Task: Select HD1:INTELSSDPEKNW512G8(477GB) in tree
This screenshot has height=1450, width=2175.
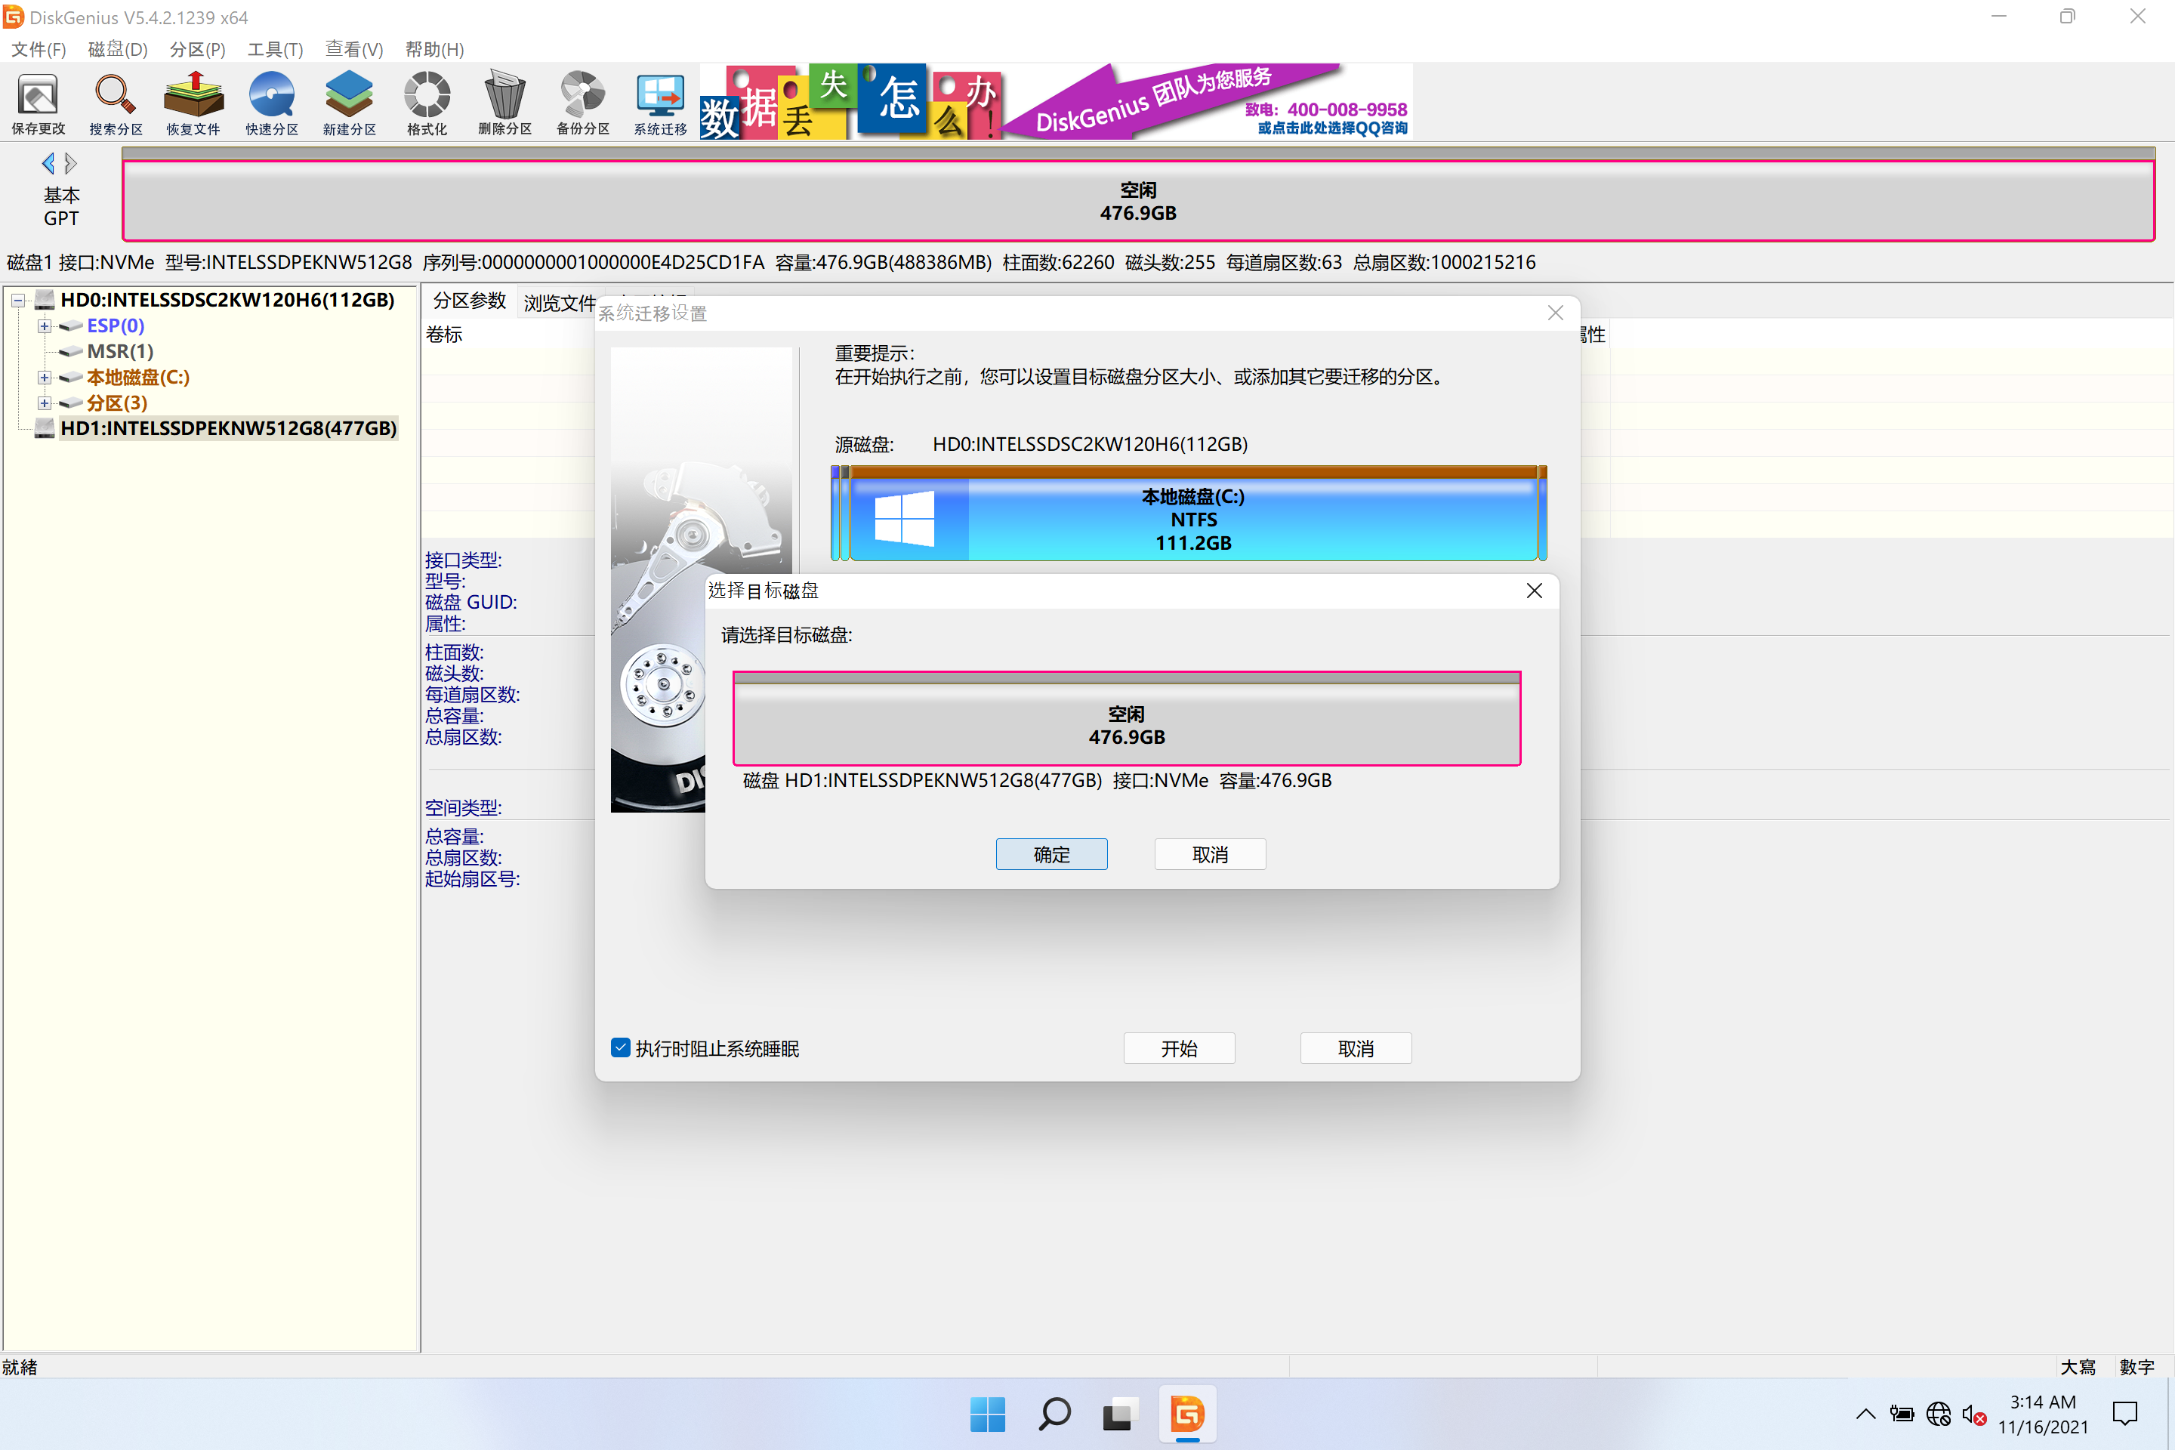Action: point(228,428)
